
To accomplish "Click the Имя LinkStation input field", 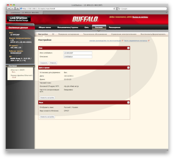I will pos(78,53).
